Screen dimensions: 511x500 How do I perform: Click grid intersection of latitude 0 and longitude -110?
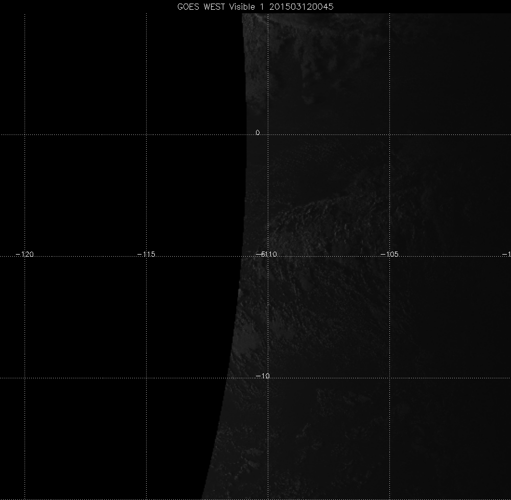[x=268, y=135]
